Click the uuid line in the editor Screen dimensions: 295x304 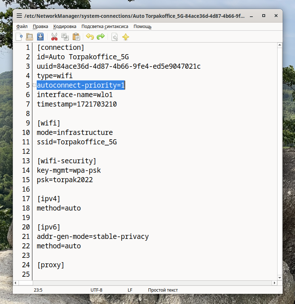point(119,66)
